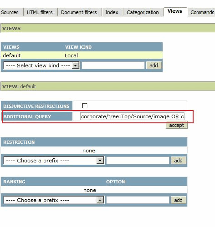Viewport: 215px width, 227px height.
Task: Click the Restriction value input field
Action: (138, 161)
